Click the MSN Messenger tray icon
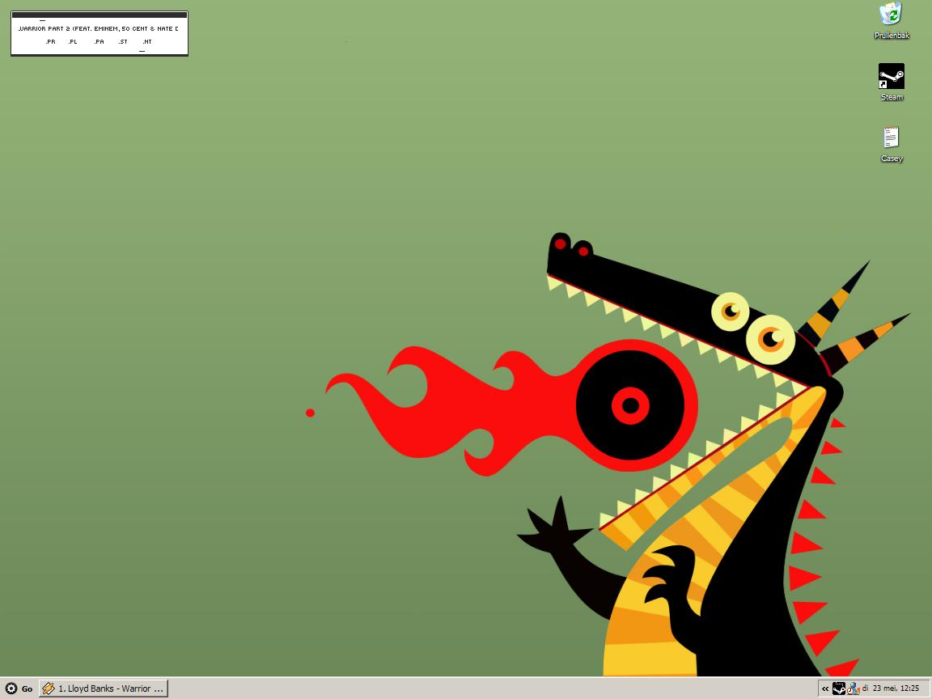 click(x=853, y=688)
